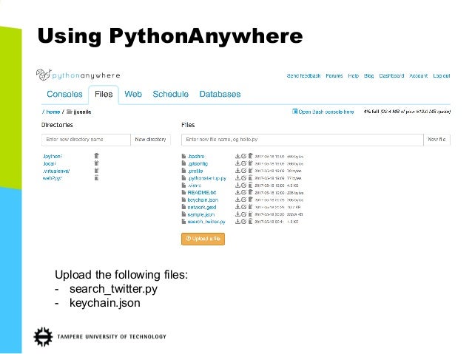Delete the .ipython/ directory
This screenshot has height=354, width=472.
pyautogui.click(x=96, y=156)
